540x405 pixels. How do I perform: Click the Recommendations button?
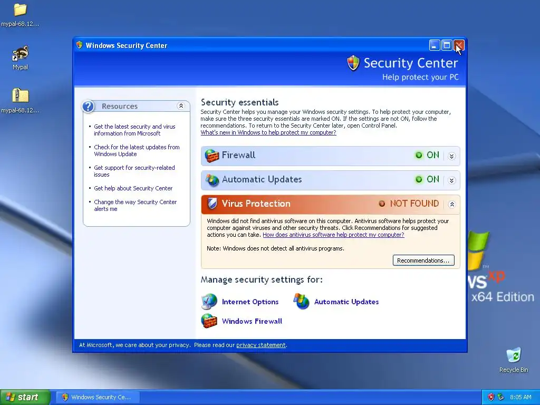(x=423, y=261)
